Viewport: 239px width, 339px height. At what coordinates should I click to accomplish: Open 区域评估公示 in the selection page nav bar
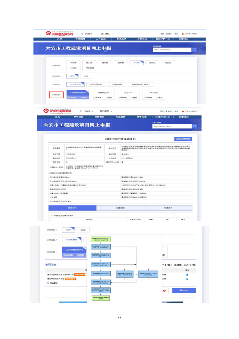(x=163, y=39)
